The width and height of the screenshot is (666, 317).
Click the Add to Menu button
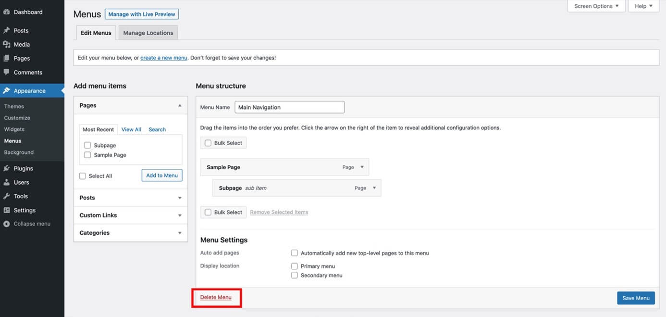point(162,176)
